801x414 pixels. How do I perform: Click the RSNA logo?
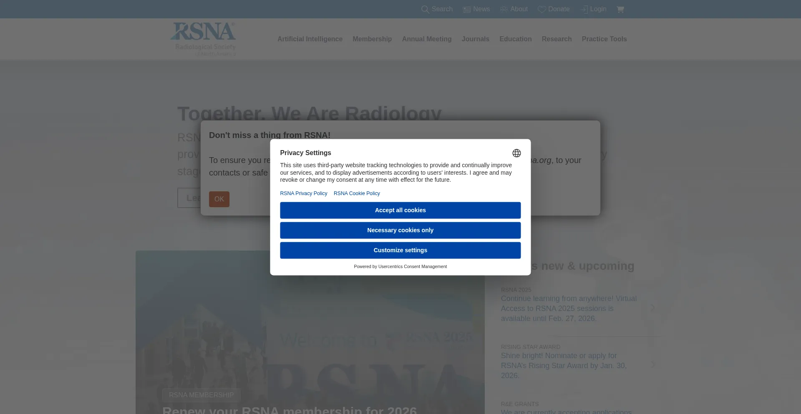click(x=203, y=39)
